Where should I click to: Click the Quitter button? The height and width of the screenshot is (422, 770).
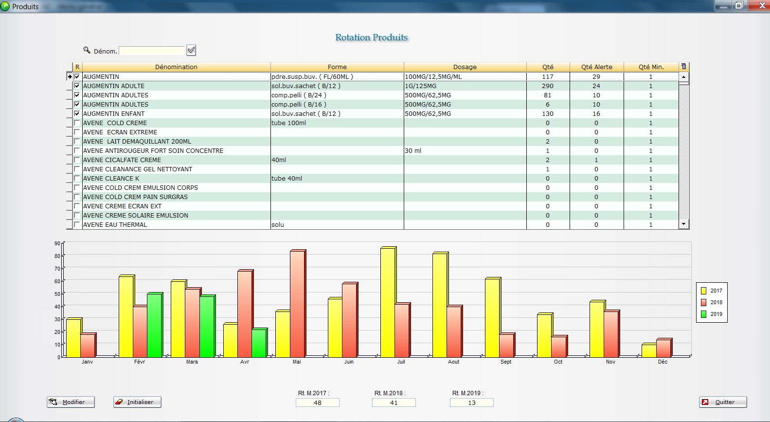(722, 402)
